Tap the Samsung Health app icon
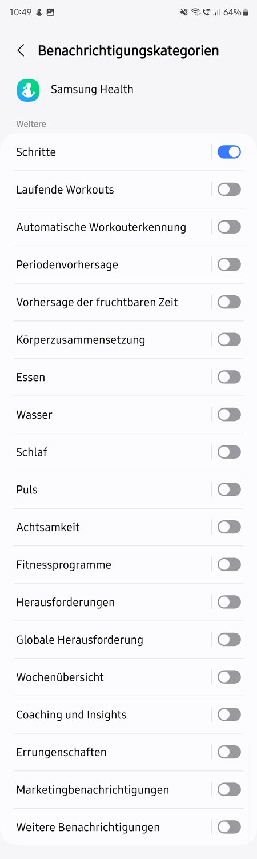Screen dimensions: 257x859 28,90
